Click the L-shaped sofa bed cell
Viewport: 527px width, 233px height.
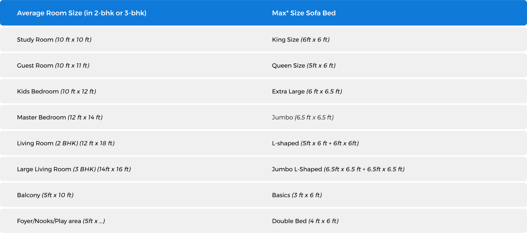(315, 143)
